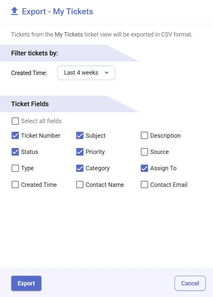The width and height of the screenshot is (213, 297).
Task: Enable the Description field checkbox
Action: tap(144, 135)
